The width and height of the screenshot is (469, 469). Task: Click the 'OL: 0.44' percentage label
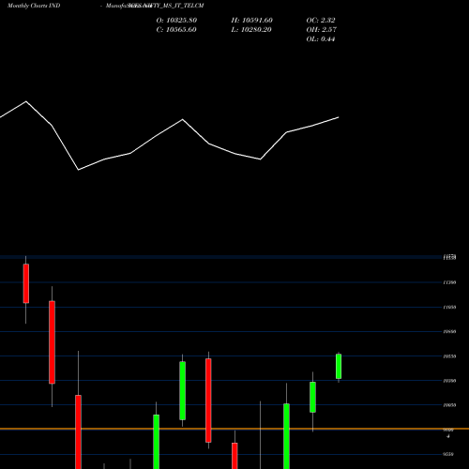click(x=321, y=39)
